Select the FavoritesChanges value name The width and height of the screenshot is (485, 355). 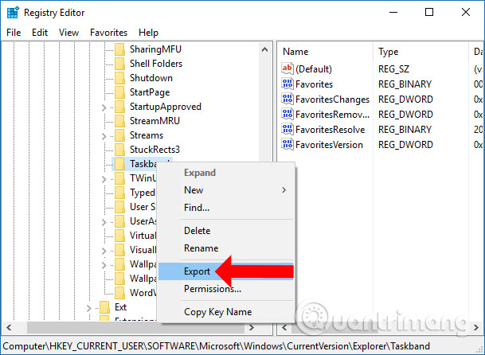pos(333,99)
